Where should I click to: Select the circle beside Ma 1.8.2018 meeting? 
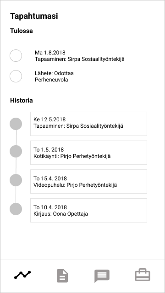point(16,56)
